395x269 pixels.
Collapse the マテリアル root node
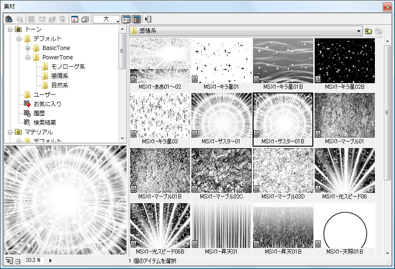pos(10,132)
